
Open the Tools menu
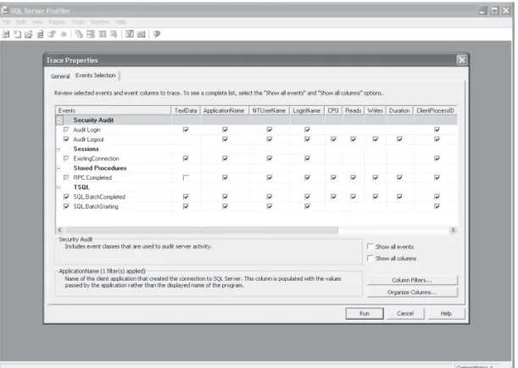[78, 22]
